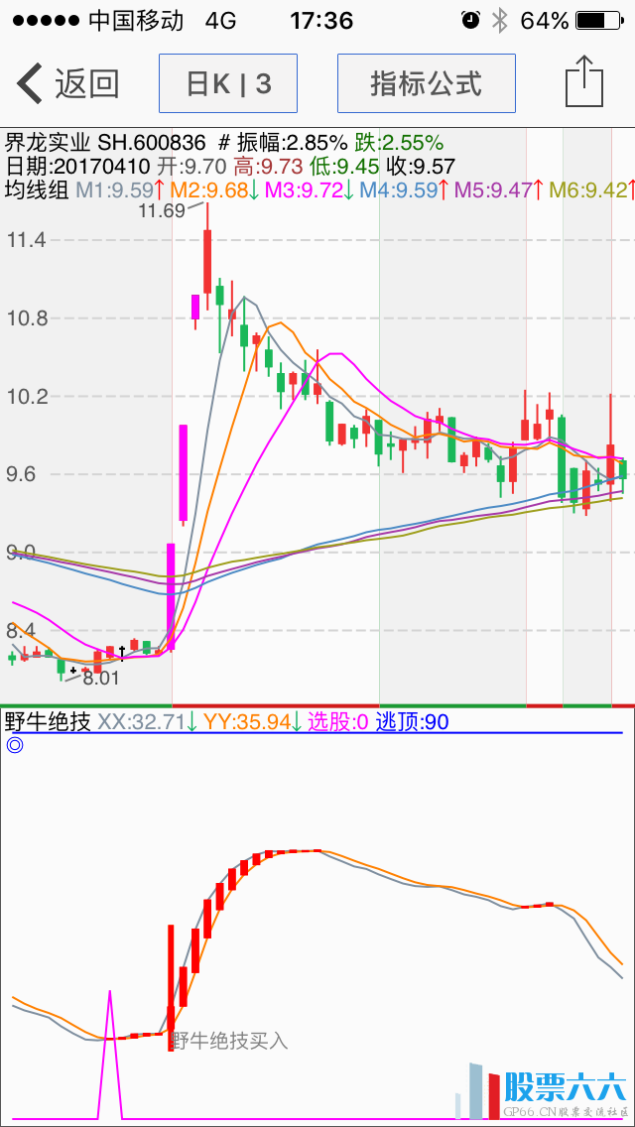Tap the tall magenta candlestick near 9.6

[x=184, y=473]
